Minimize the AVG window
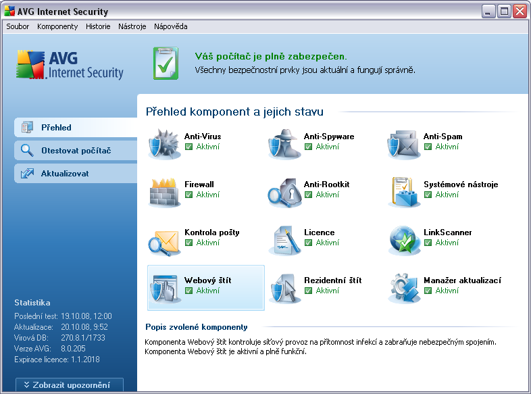 (488, 11)
